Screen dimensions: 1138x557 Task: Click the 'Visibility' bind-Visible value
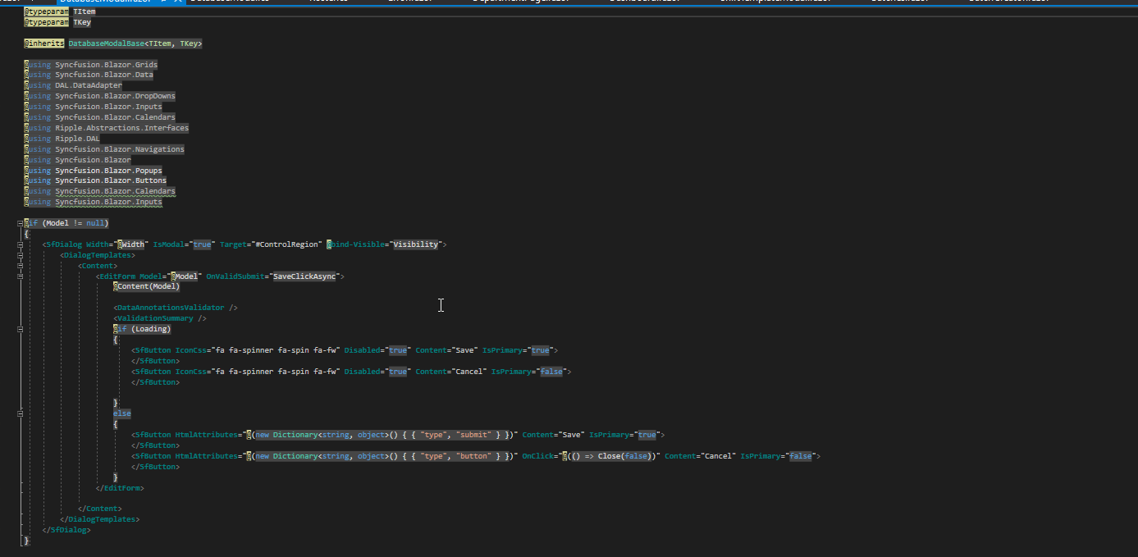point(416,244)
